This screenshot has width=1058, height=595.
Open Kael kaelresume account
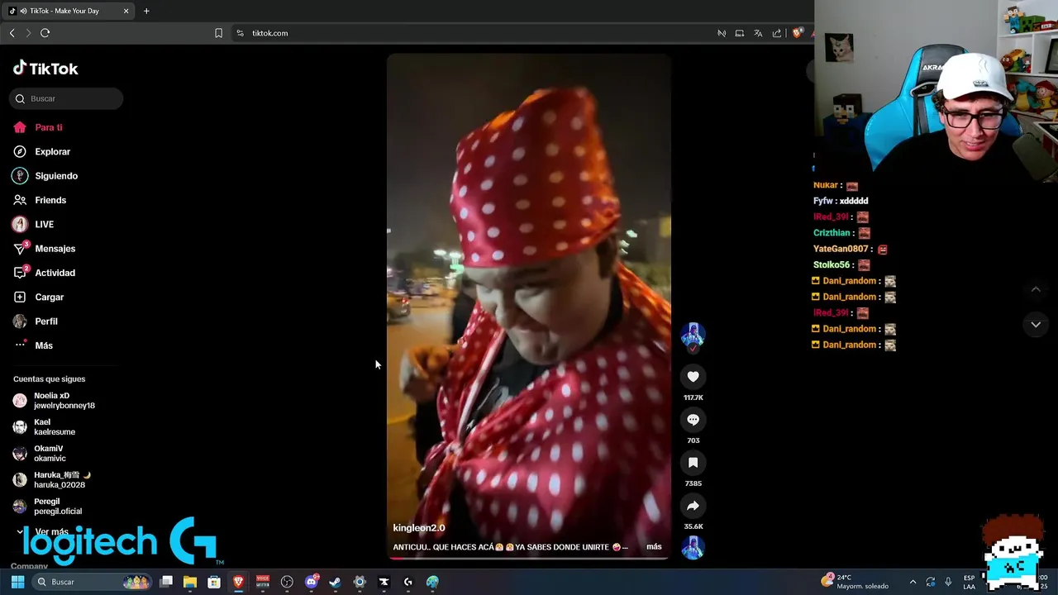point(45,427)
